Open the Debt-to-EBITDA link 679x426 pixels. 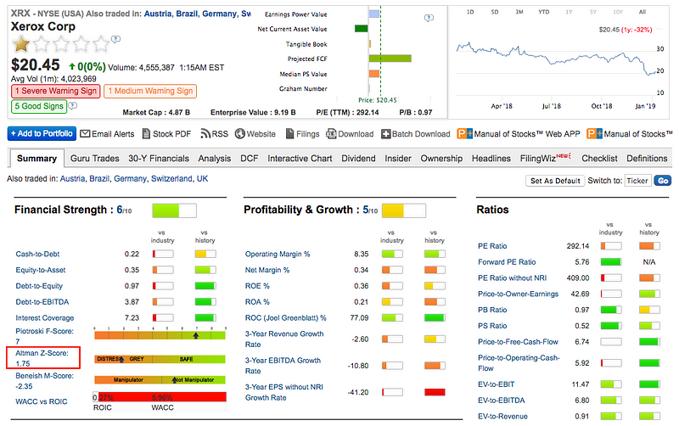click(x=42, y=302)
